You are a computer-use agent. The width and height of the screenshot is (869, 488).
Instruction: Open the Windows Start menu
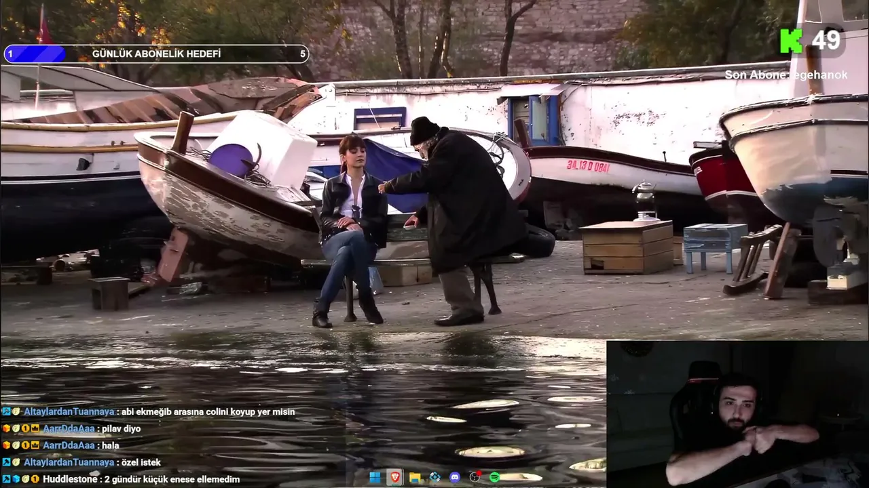(375, 477)
